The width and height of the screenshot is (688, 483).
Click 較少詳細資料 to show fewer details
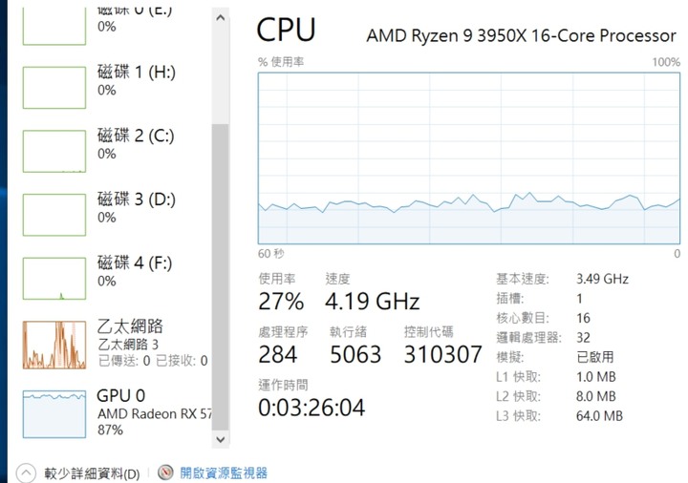pyautogui.click(x=92, y=473)
